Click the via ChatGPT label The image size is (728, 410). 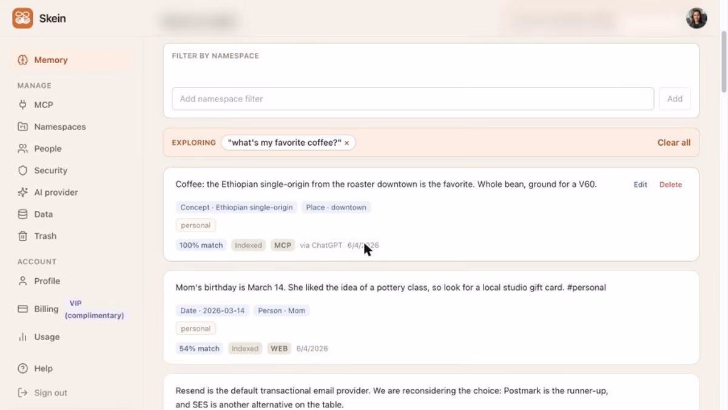click(321, 245)
